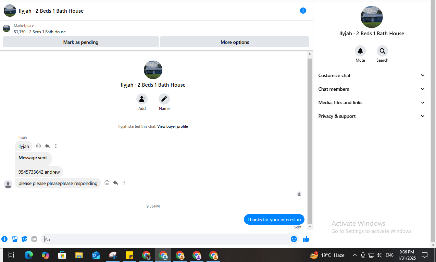The width and height of the screenshot is (436, 262).
Task: Click chat scrollbar down arrow
Action: (x=310, y=227)
